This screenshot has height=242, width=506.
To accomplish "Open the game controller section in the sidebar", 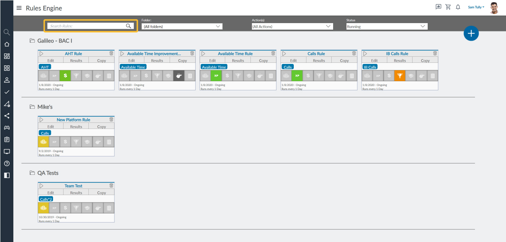I will 6,128.
